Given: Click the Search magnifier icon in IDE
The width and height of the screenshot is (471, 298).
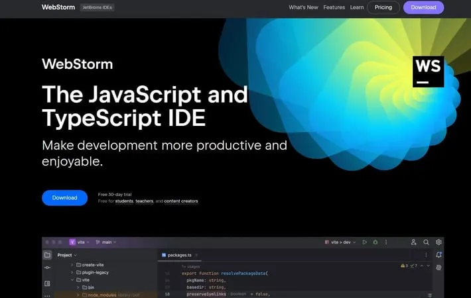Looking at the screenshot, I should pyautogui.click(x=427, y=242).
